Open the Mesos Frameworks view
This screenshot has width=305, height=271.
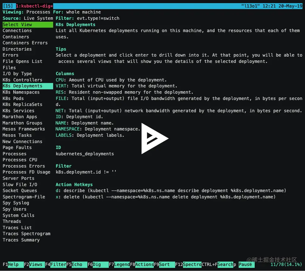24,129
